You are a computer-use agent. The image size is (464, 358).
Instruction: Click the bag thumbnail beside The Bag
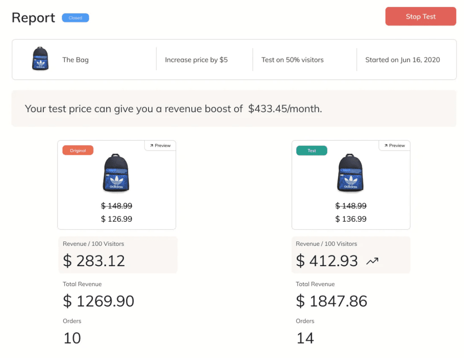pyautogui.click(x=40, y=58)
